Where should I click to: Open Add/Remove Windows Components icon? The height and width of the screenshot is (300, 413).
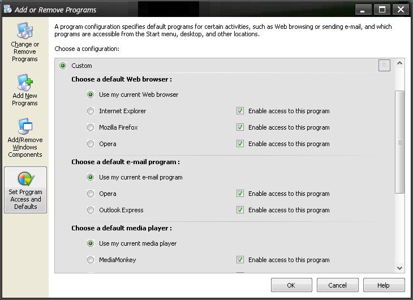[25, 138]
